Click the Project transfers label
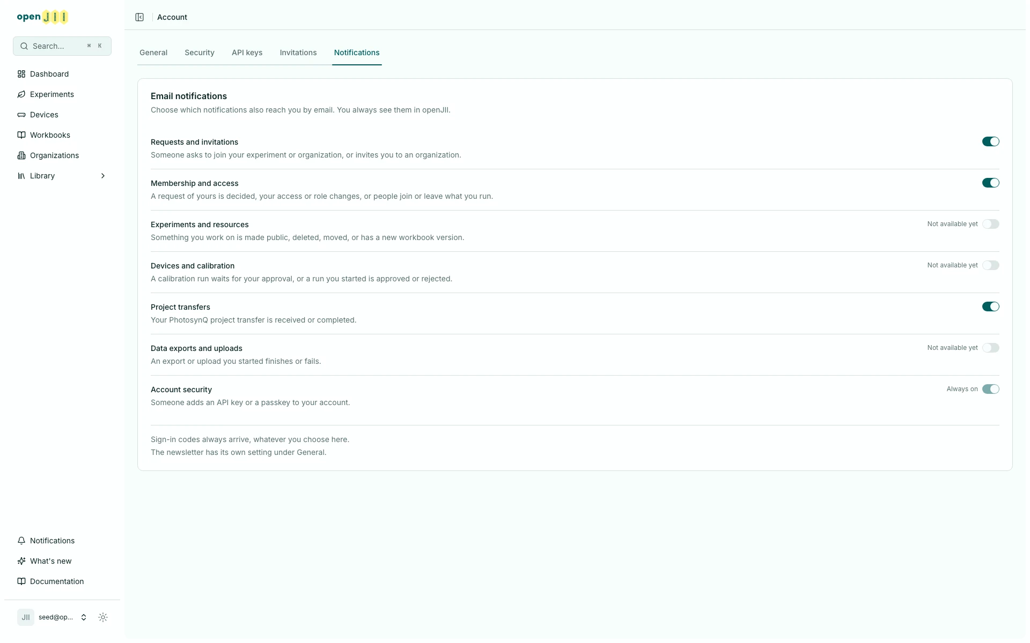 tap(180, 307)
